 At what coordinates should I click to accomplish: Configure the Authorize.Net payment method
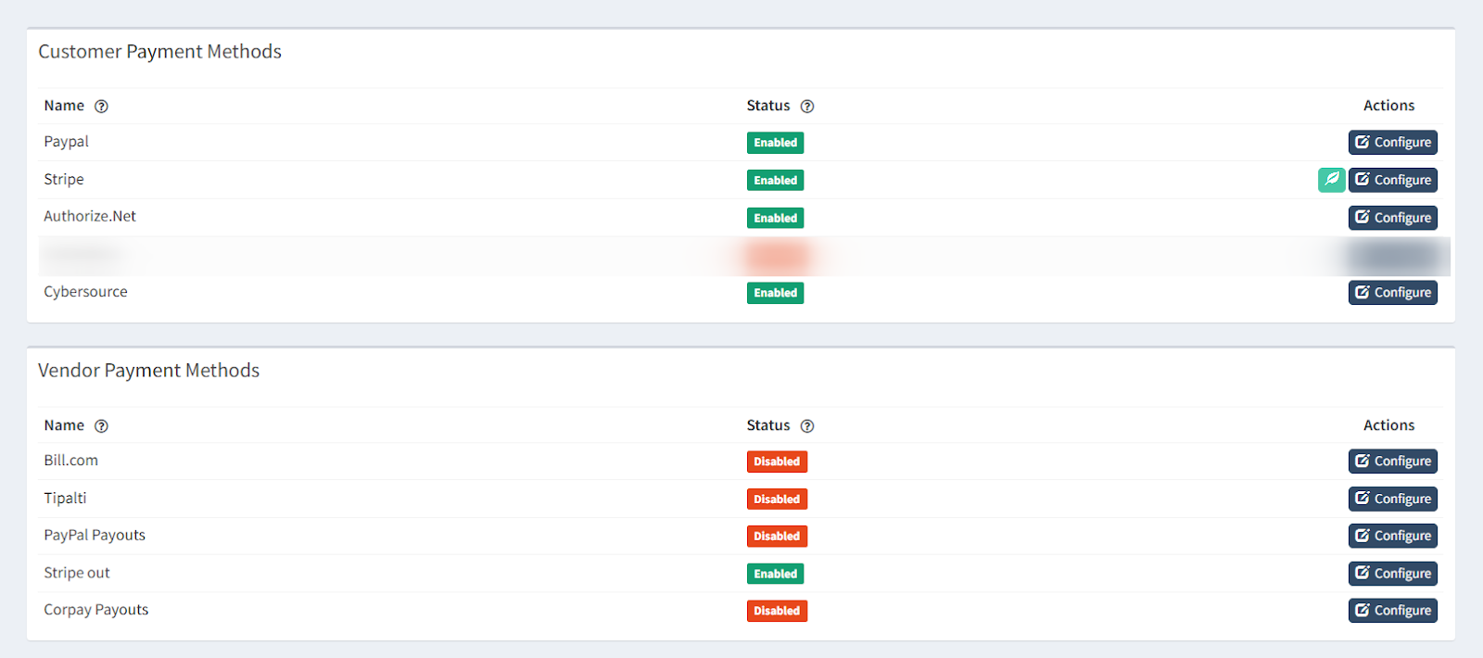coord(1392,218)
